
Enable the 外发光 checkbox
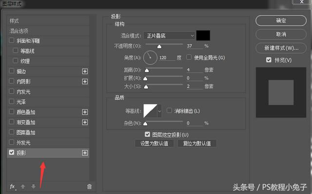click(x=12, y=142)
